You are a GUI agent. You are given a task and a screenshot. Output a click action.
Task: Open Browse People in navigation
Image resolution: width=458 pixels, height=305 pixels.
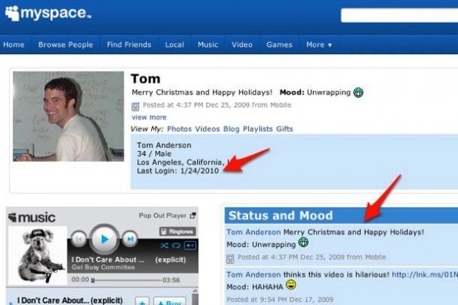tap(66, 45)
